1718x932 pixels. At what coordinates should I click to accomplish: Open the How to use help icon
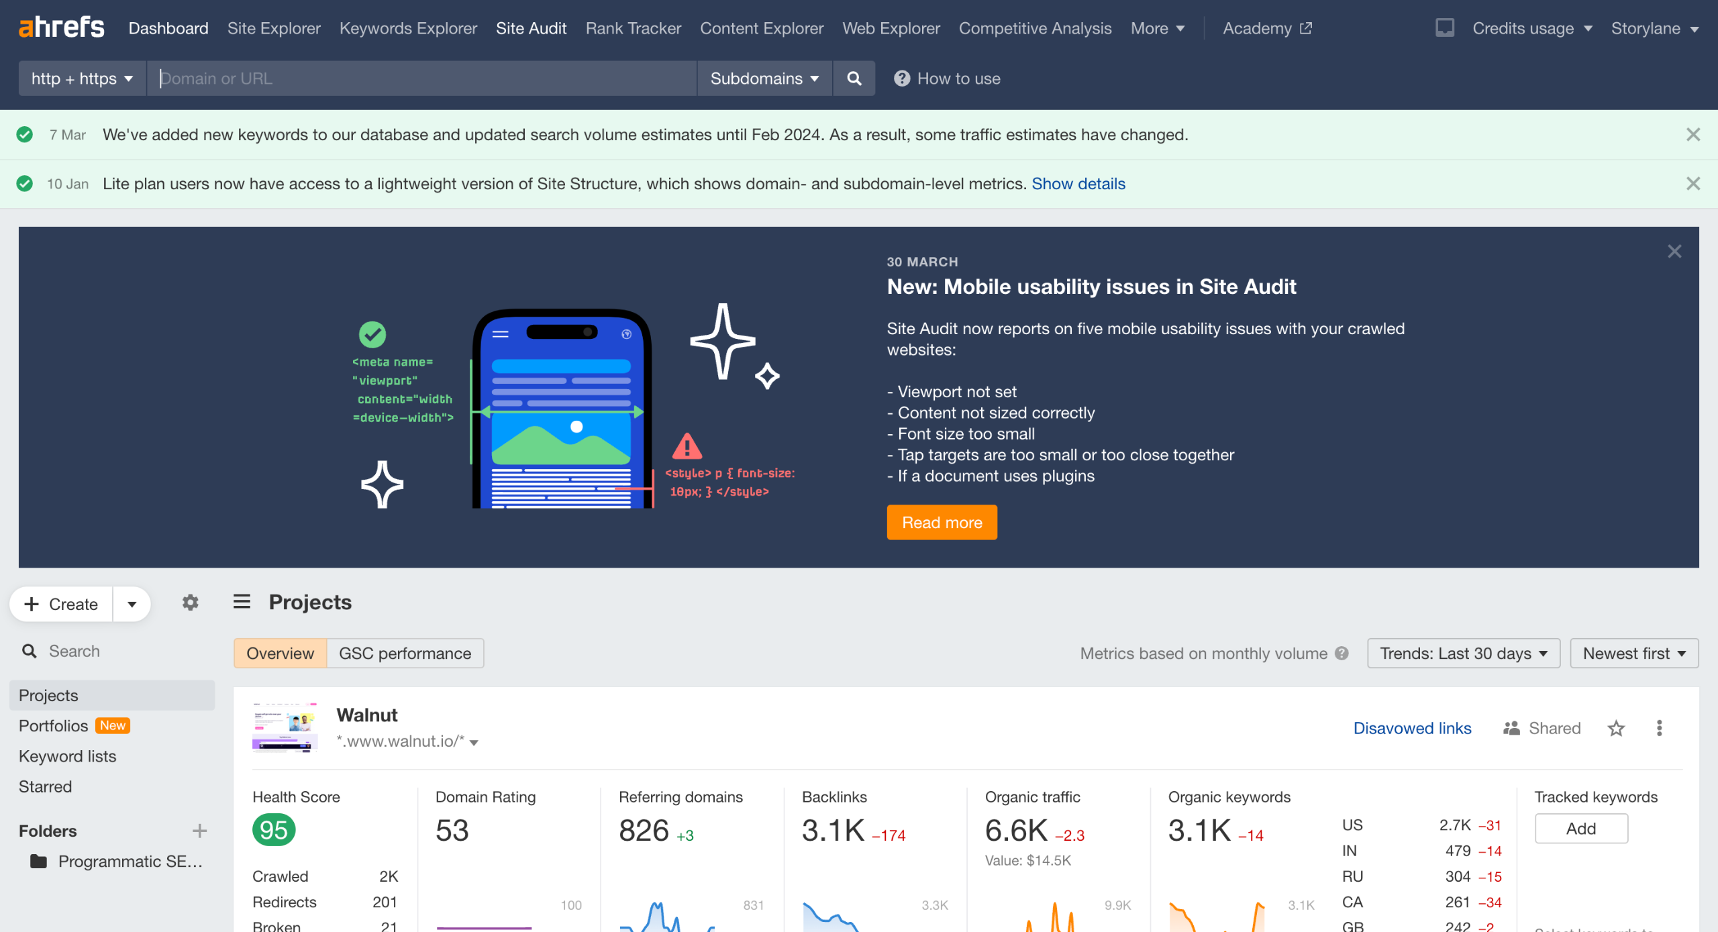(901, 79)
